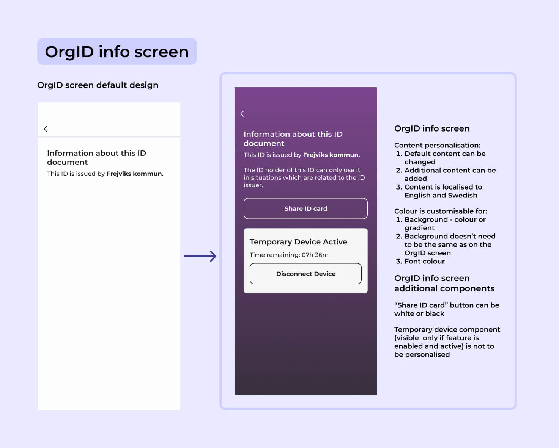Click the back chevron on the white mockup
Image resolution: width=559 pixels, height=448 pixels.
[46, 129]
